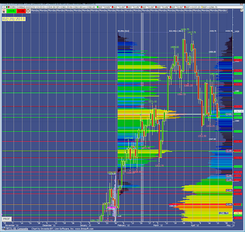Click the April '12 axis label
This screenshot has width=245, height=232.
pos(195,225)
